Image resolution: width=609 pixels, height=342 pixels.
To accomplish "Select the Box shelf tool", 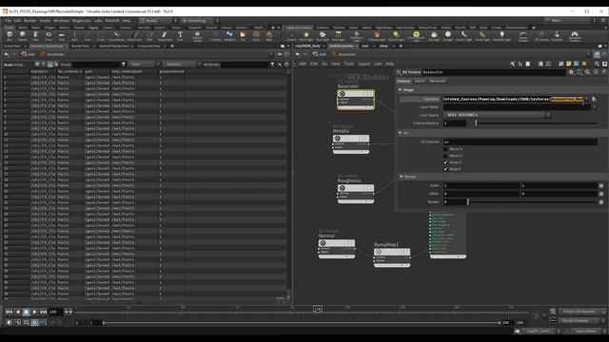I will pyautogui.click(x=10, y=36).
